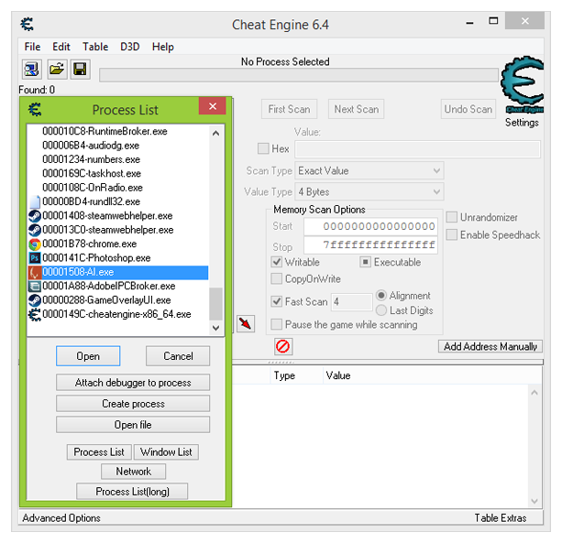Open Advanced Options

[61, 517]
